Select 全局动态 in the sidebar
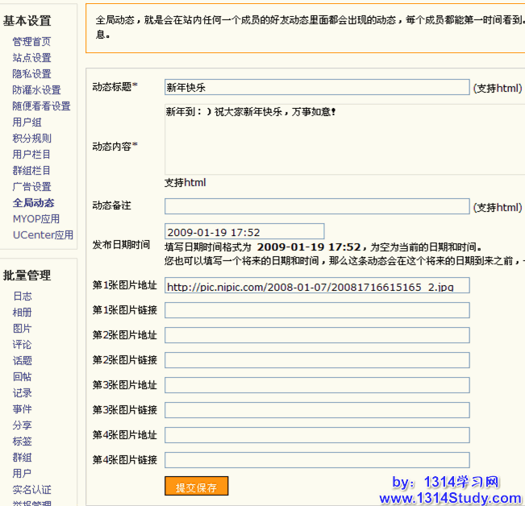This screenshot has height=506, width=525. tap(33, 203)
